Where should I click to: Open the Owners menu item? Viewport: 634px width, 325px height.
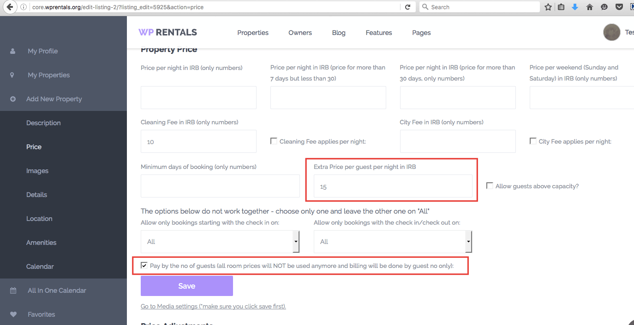[x=300, y=32]
